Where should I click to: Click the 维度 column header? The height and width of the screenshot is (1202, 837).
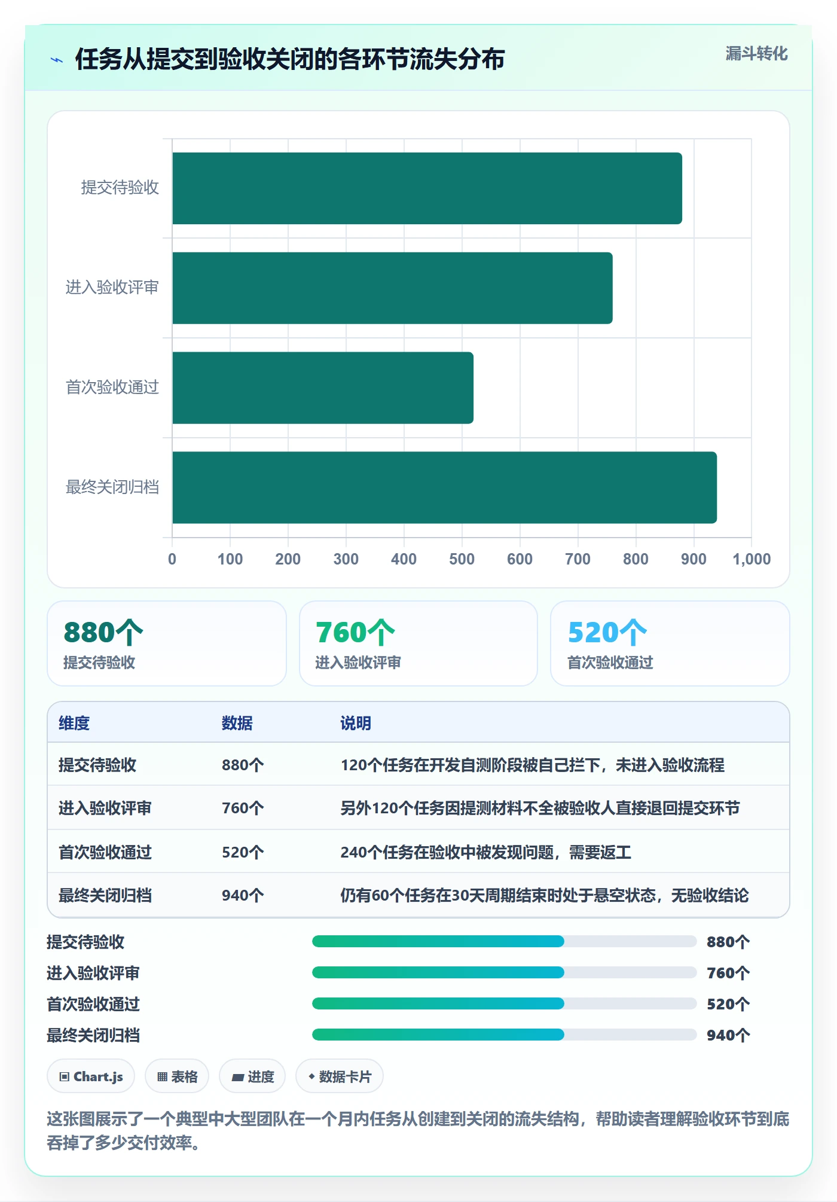tap(74, 723)
